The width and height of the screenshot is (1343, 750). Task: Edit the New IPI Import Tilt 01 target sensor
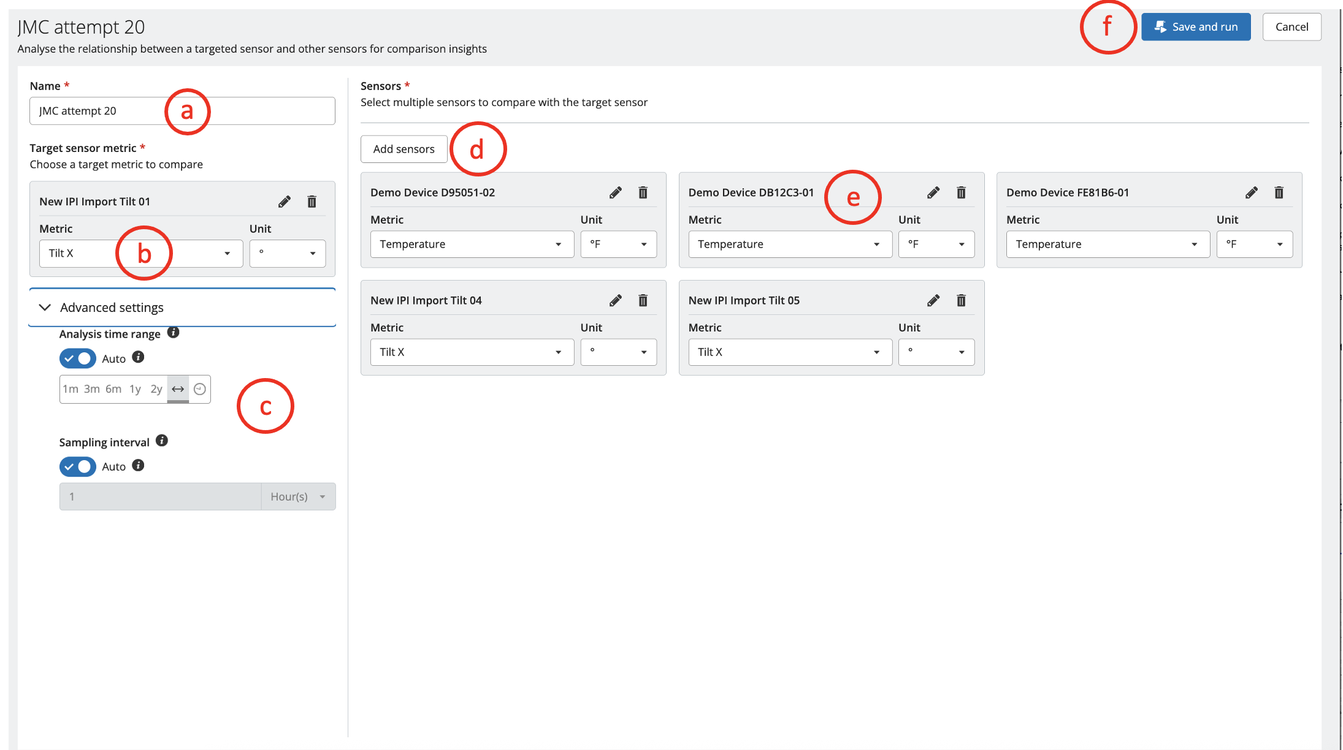coord(284,202)
